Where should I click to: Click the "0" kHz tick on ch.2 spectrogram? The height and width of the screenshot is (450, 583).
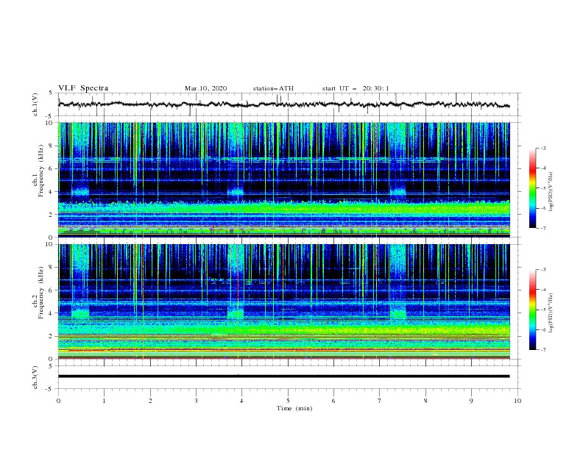[x=52, y=359]
